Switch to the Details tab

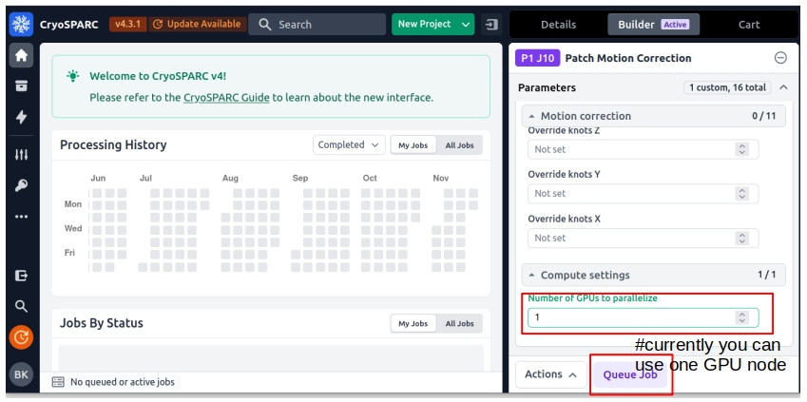tap(558, 25)
